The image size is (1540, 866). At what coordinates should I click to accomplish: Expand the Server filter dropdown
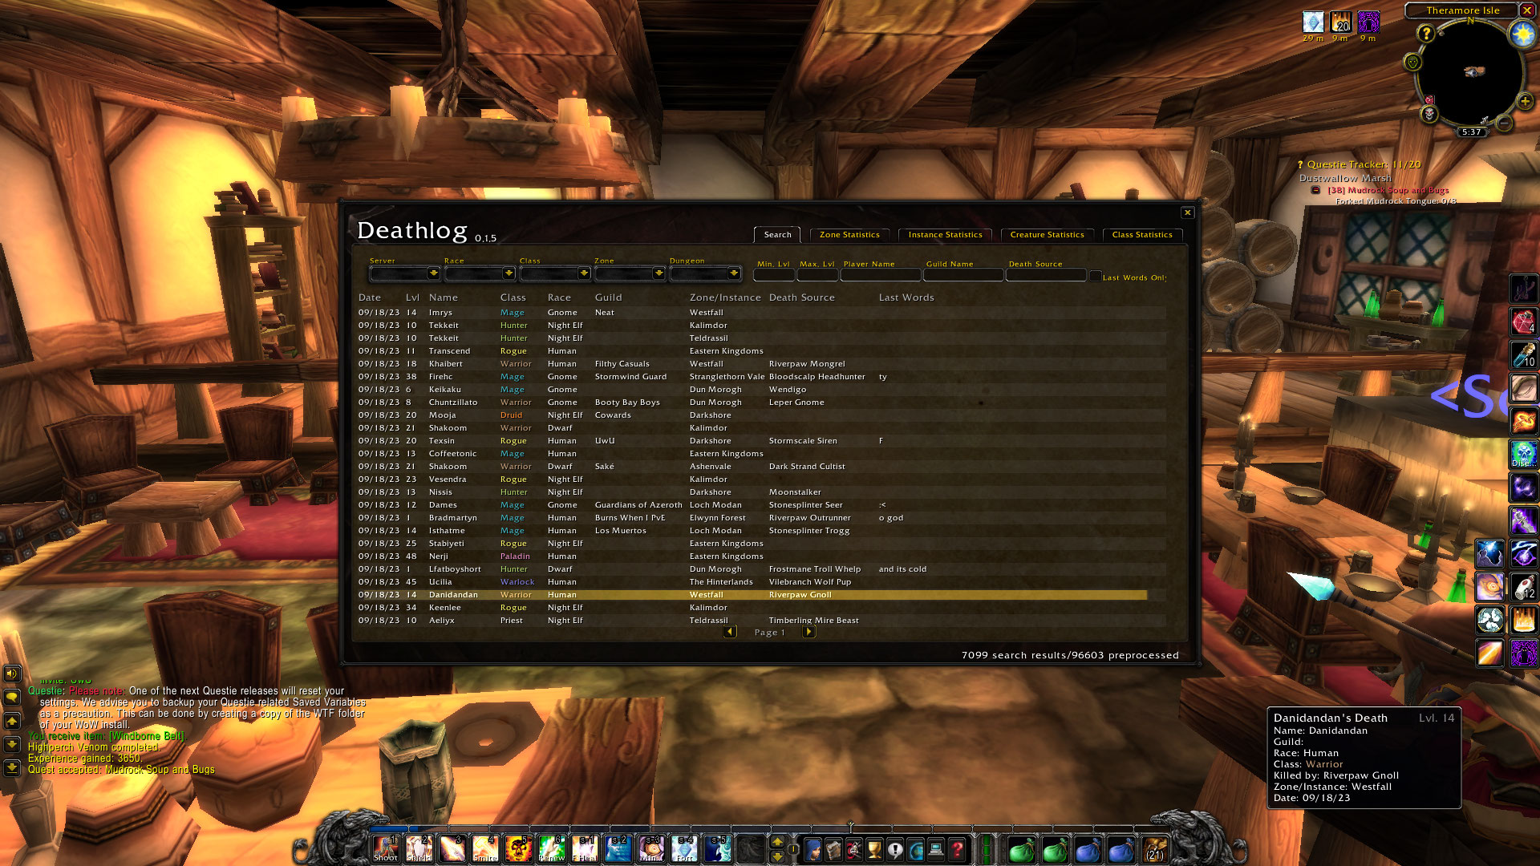(433, 273)
